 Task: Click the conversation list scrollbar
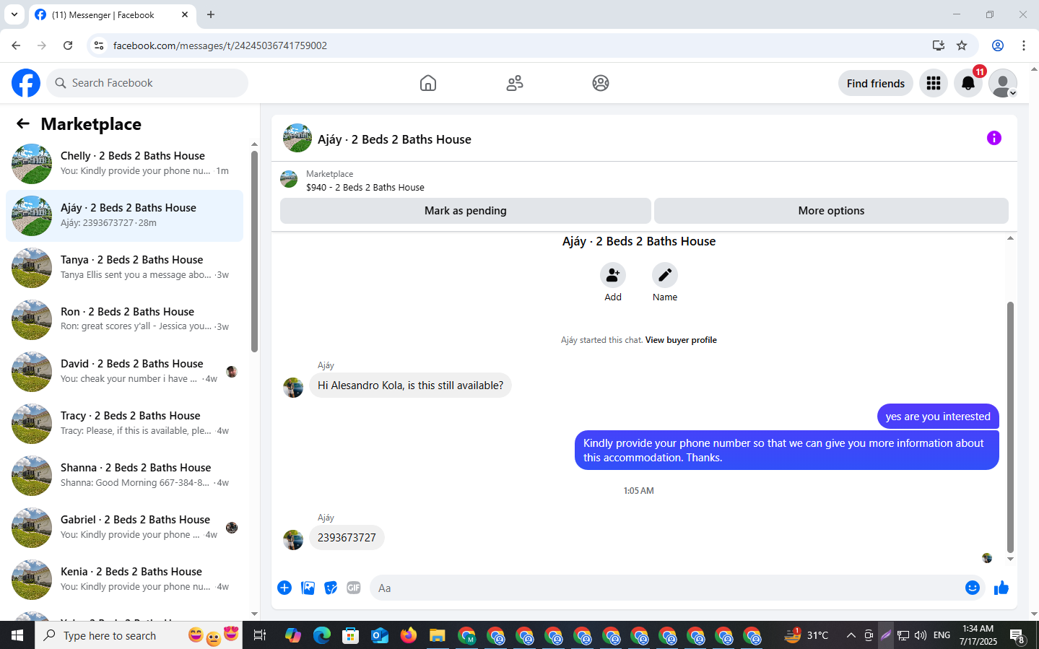254,251
